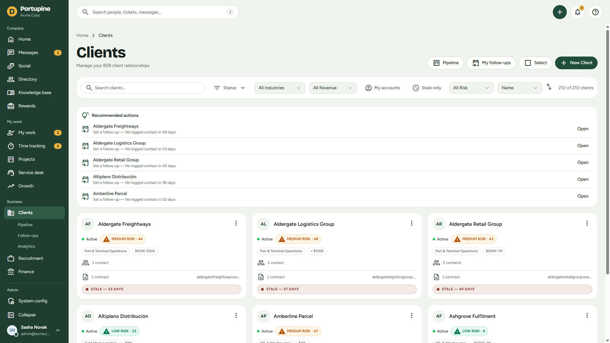Focus the global search people, tickets field
Screen dimensions: 610x343
pos(158,12)
